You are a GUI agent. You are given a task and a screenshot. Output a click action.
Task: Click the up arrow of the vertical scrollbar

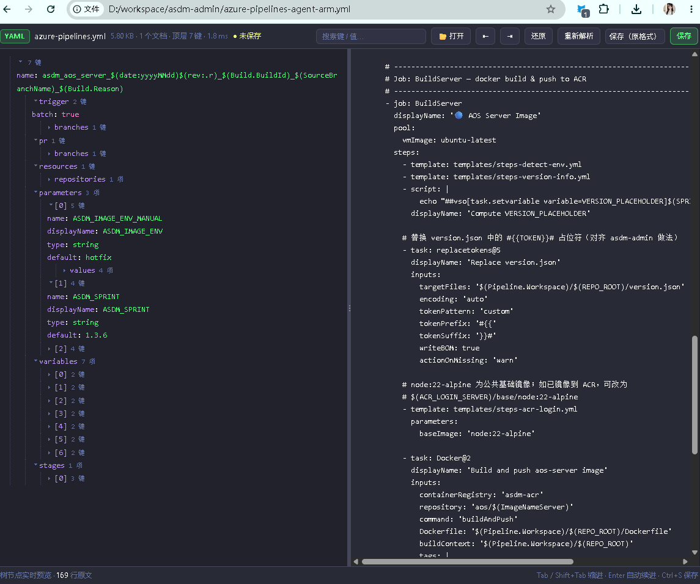pyautogui.click(x=694, y=54)
